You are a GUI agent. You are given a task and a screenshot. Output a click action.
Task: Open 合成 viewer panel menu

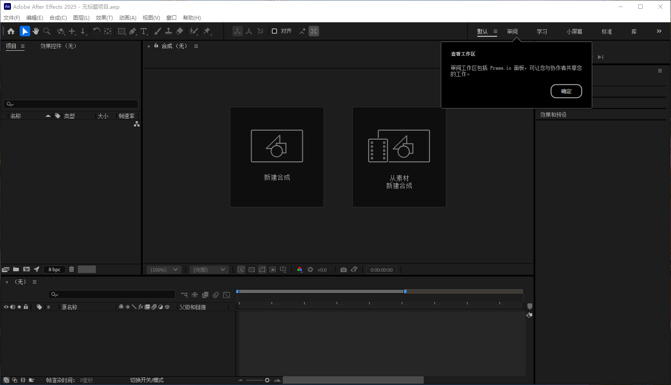point(196,46)
